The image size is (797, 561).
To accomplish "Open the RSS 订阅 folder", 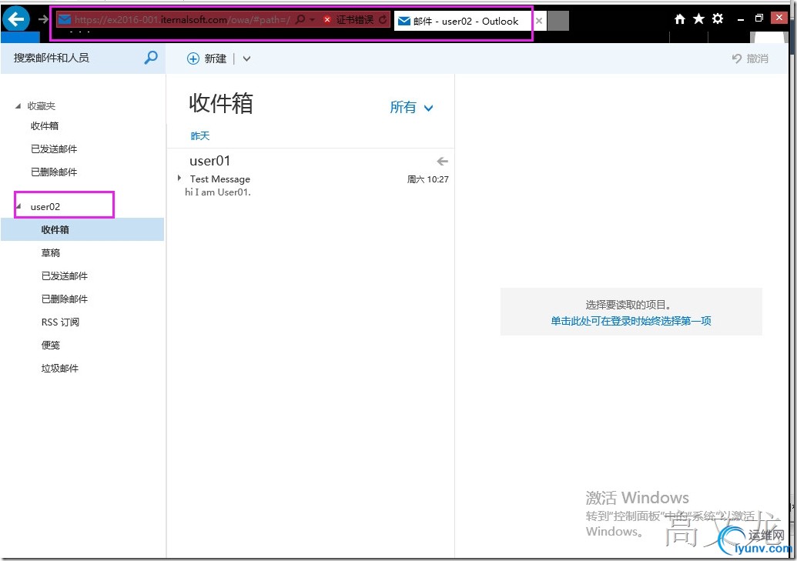I will (x=60, y=322).
